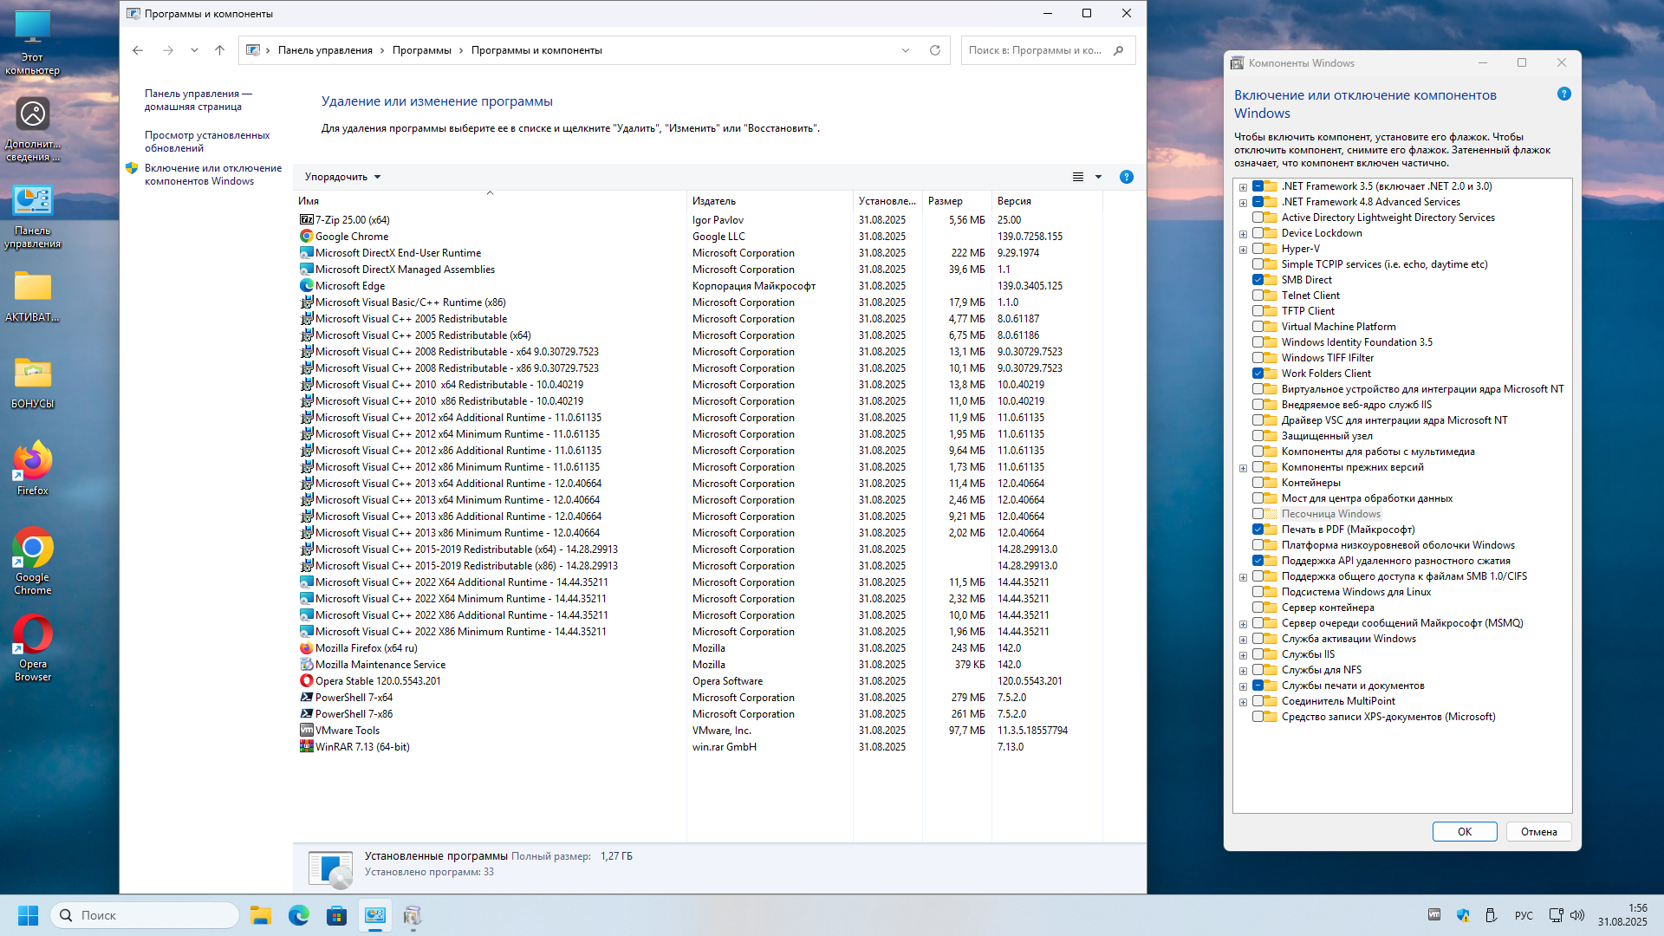Open the АКТИВАТ... desktop folder
The image size is (1664, 936).
[x=32, y=296]
